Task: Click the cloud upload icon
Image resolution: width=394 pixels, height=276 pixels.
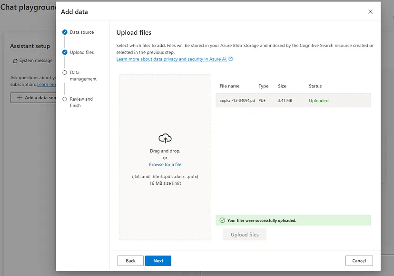Action: 165,138
